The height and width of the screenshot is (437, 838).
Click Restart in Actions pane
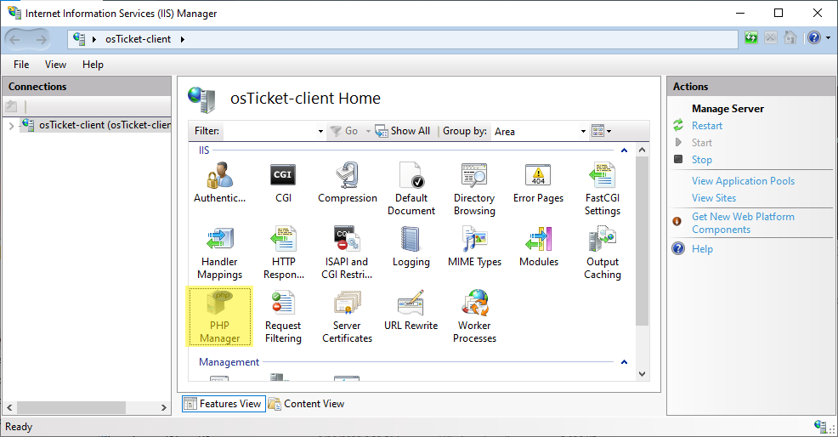pyautogui.click(x=706, y=126)
